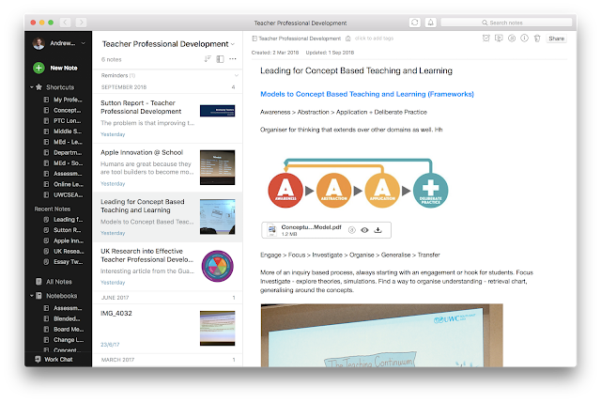601x402 pixels.
Task: Go back with the left arrow button
Action: point(65,23)
